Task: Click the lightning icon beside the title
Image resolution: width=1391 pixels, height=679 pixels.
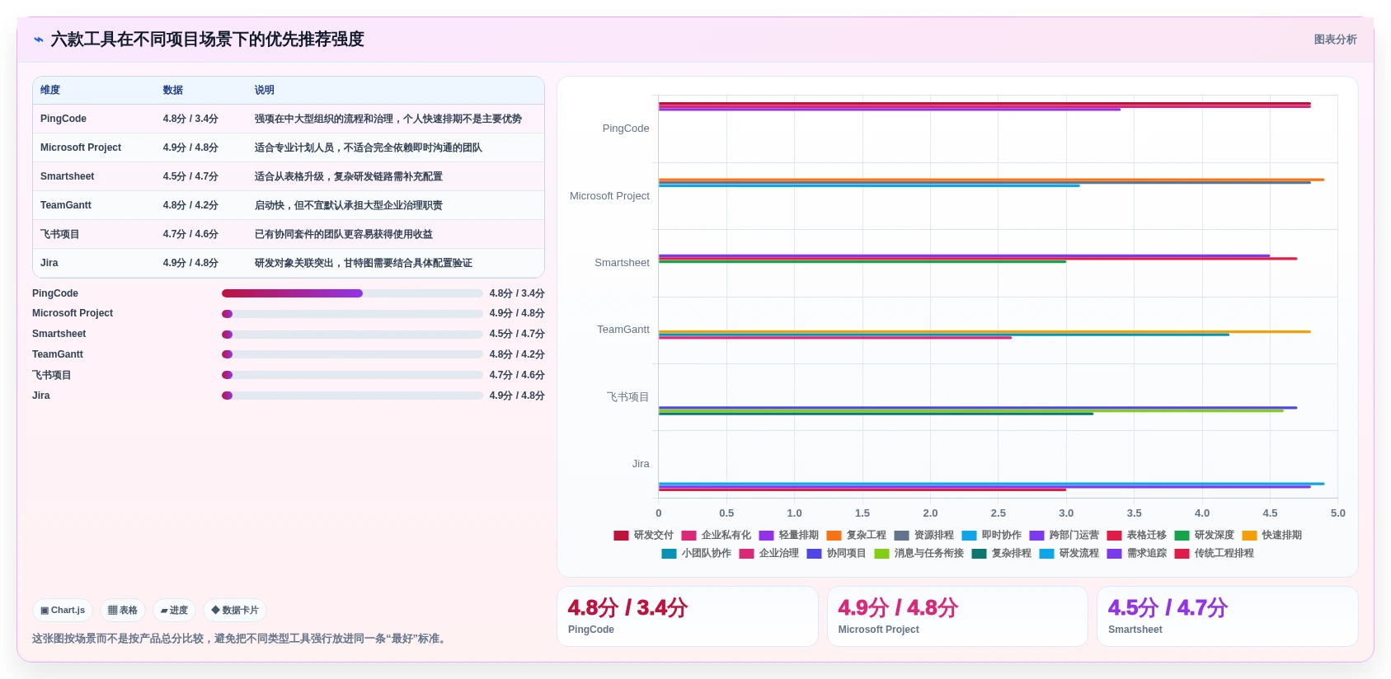Action: [x=38, y=40]
